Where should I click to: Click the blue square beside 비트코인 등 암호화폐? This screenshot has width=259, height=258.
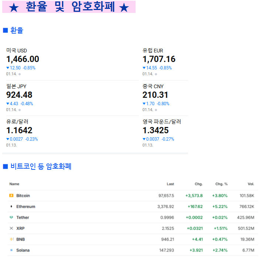click(5, 166)
